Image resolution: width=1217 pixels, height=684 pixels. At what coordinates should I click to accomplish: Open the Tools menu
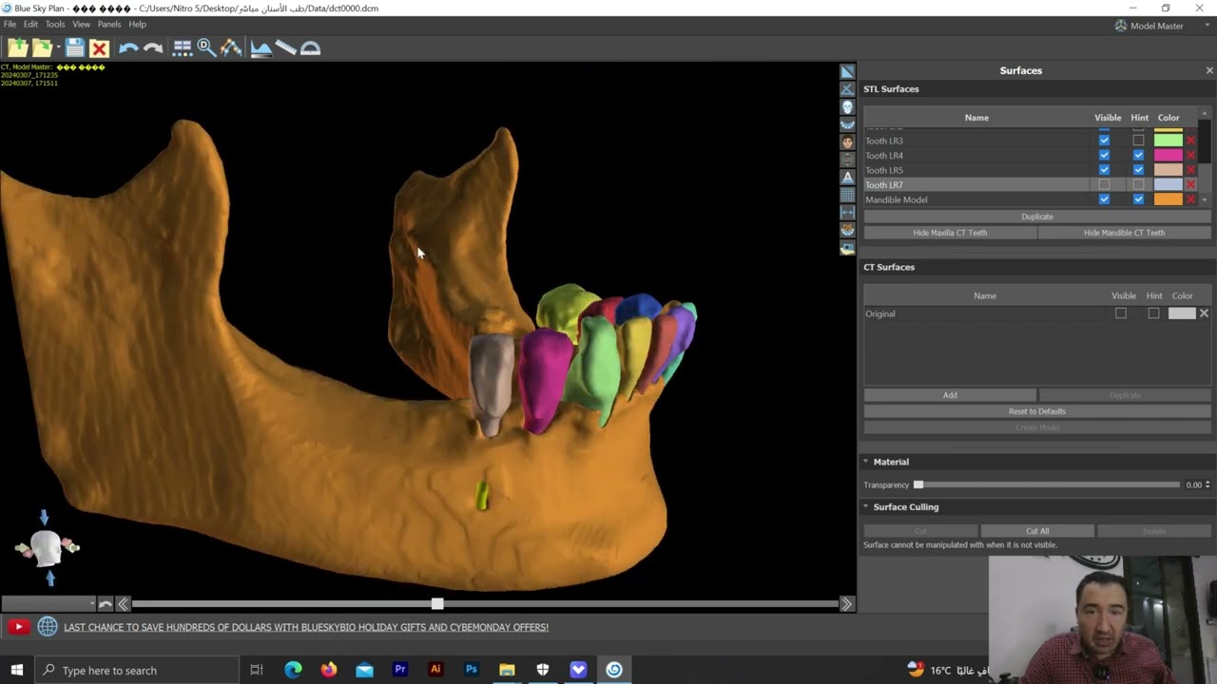click(x=55, y=24)
